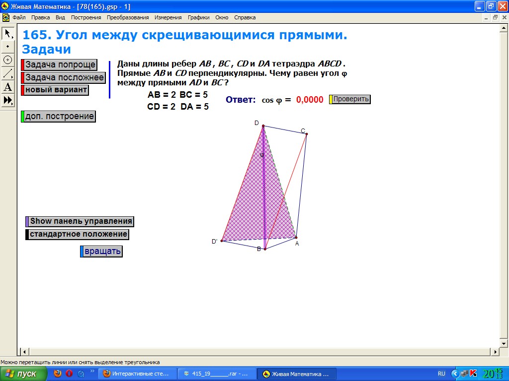Screen dimensions: 509x381
Task: Open the Custom tools icon
Action: 7,100
